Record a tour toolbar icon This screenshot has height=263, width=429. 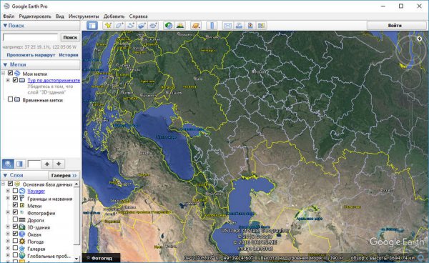(153, 26)
